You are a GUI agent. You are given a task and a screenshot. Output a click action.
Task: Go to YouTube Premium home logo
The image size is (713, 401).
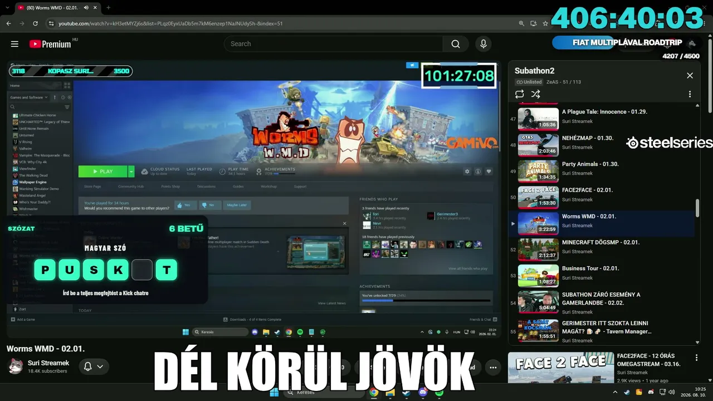click(x=50, y=44)
